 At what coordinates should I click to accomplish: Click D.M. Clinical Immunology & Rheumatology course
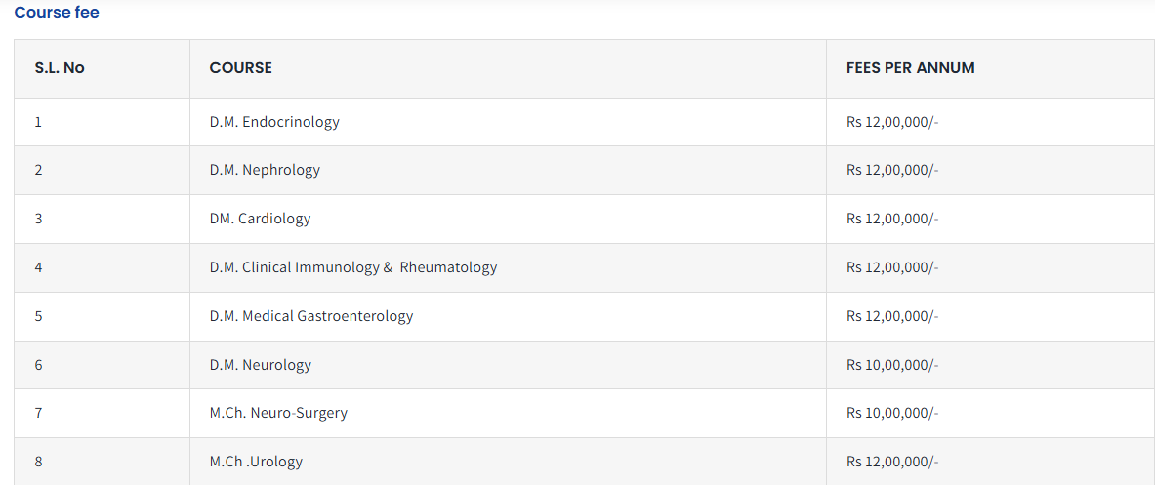[352, 267]
